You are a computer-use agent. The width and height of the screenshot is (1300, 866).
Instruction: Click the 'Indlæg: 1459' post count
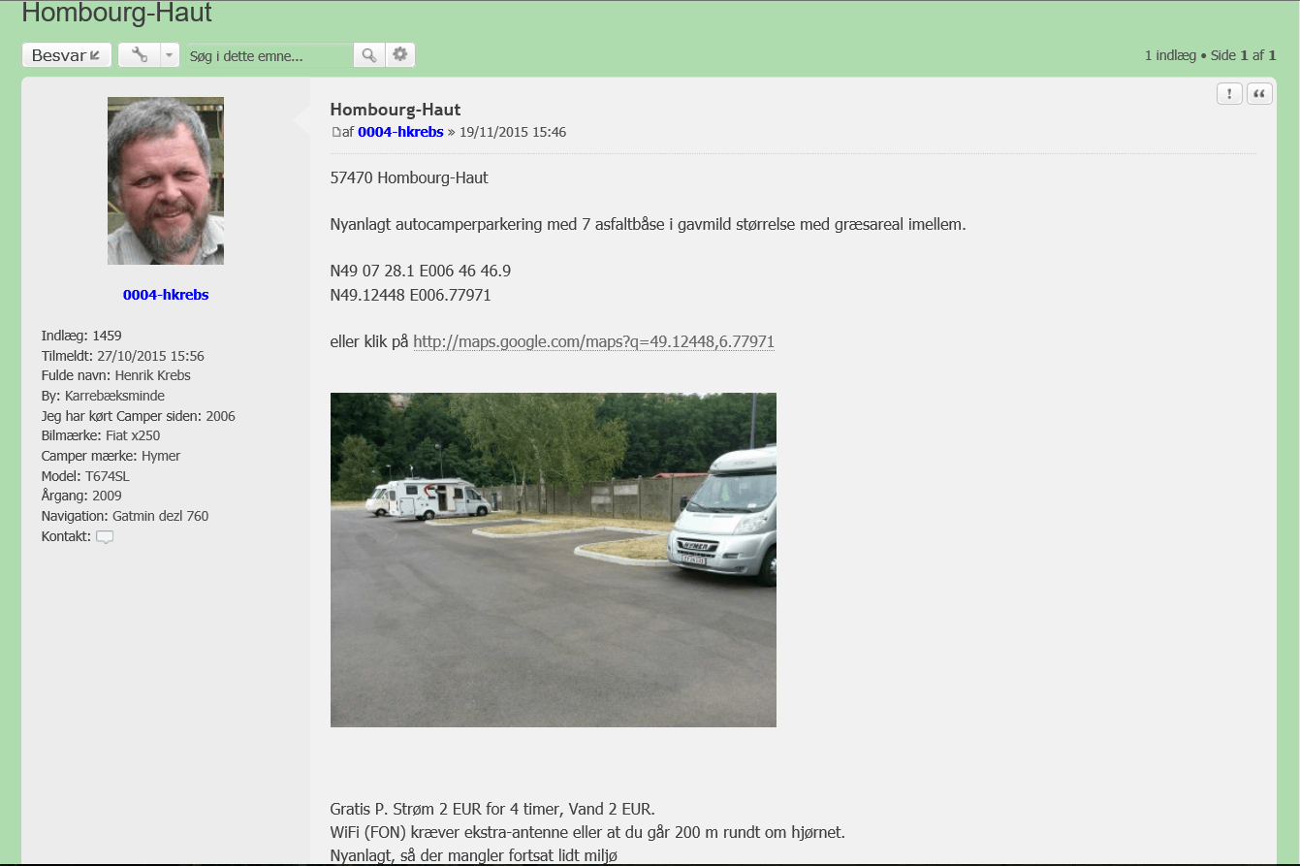pos(81,336)
